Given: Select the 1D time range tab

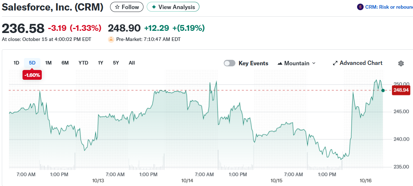Looking at the screenshot, I should pyautogui.click(x=16, y=63).
